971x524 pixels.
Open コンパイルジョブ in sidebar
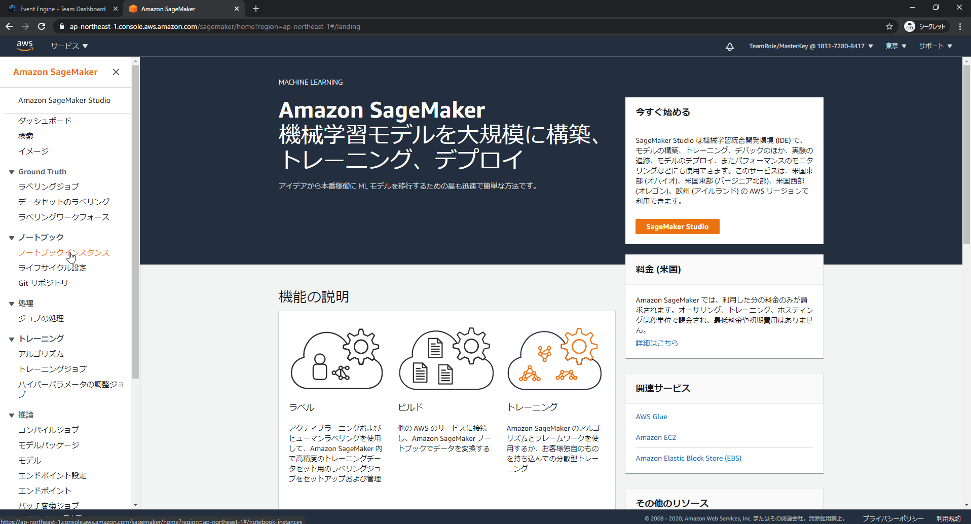49,430
